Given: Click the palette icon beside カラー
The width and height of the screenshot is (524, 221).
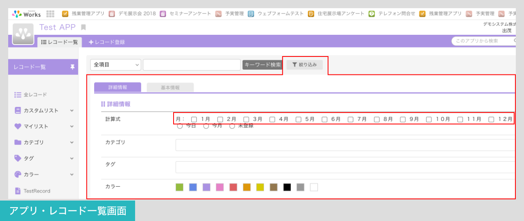Looking at the screenshot, I should (18, 174).
